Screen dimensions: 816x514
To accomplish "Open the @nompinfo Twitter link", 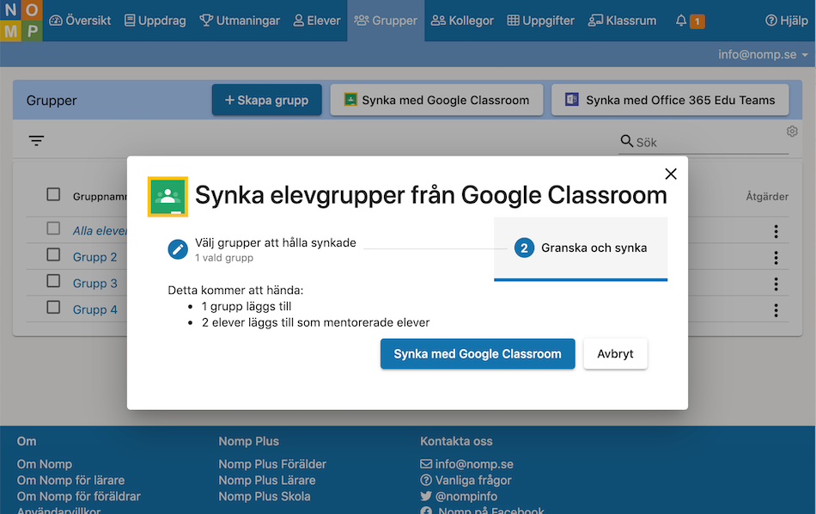I will click(466, 496).
